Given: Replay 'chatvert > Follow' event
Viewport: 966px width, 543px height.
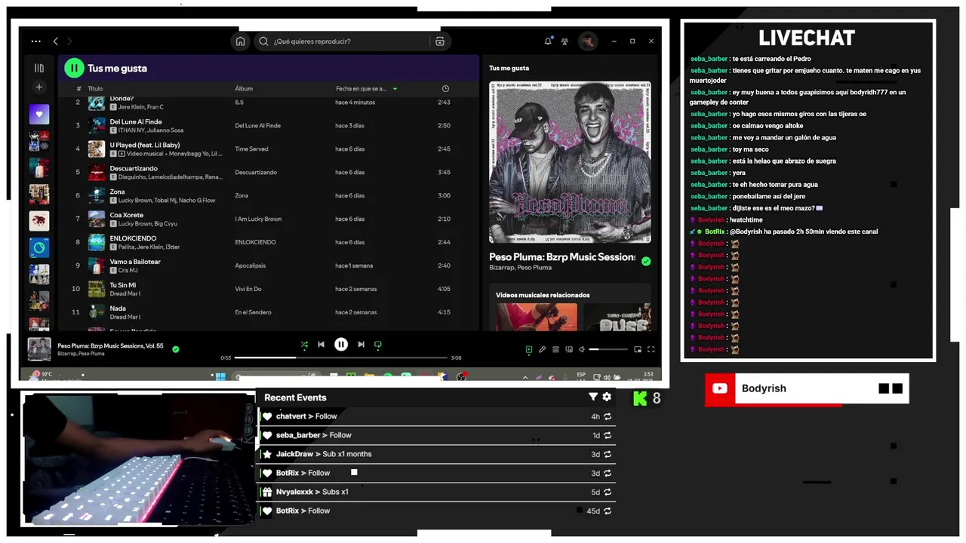Looking at the screenshot, I should tap(608, 416).
